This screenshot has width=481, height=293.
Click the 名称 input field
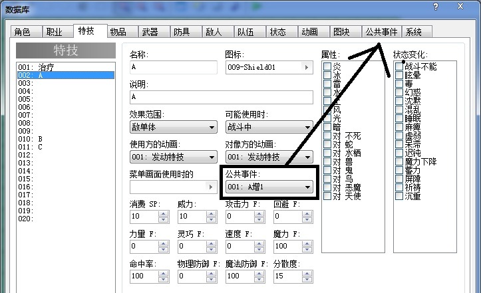(174, 67)
